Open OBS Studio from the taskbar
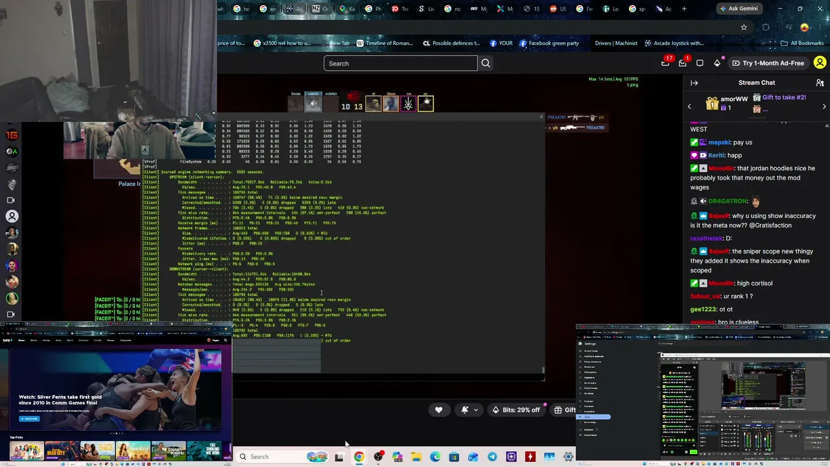Screen dimensions: 830x467 378,457
